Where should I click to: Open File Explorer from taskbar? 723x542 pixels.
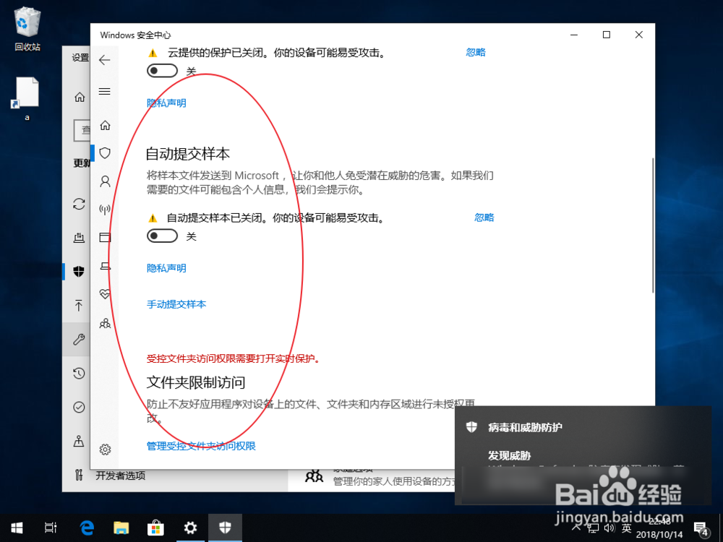tap(121, 528)
